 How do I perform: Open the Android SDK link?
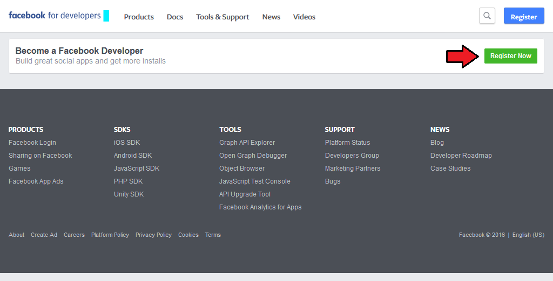click(133, 156)
